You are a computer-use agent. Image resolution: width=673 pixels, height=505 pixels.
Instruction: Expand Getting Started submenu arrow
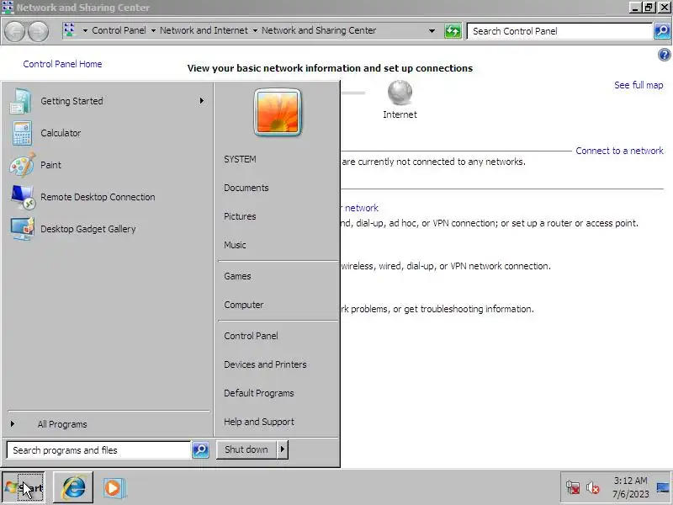pos(202,101)
